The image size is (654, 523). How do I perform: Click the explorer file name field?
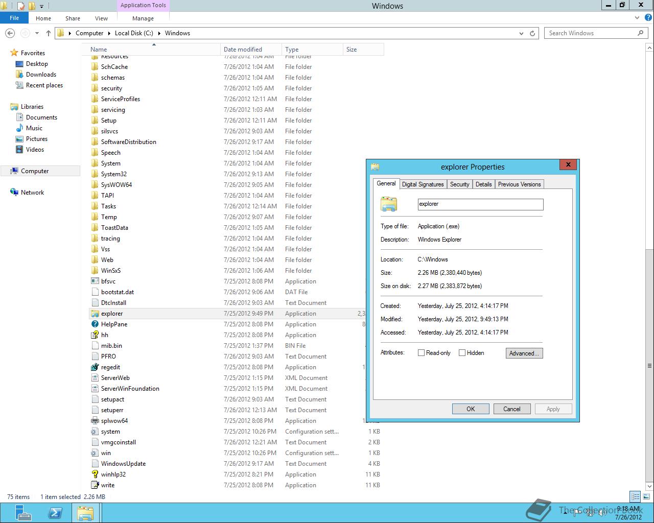(480, 204)
